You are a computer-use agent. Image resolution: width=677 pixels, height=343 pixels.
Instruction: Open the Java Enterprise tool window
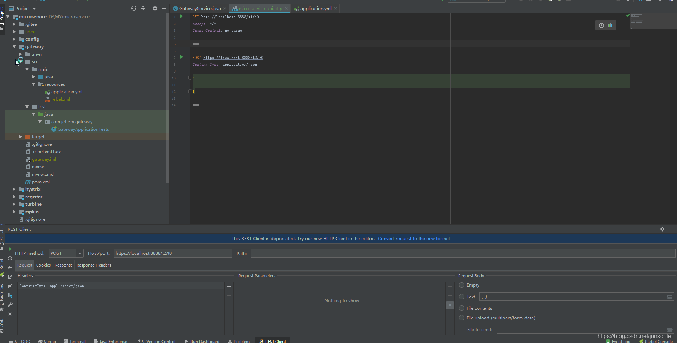tap(110, 341)
